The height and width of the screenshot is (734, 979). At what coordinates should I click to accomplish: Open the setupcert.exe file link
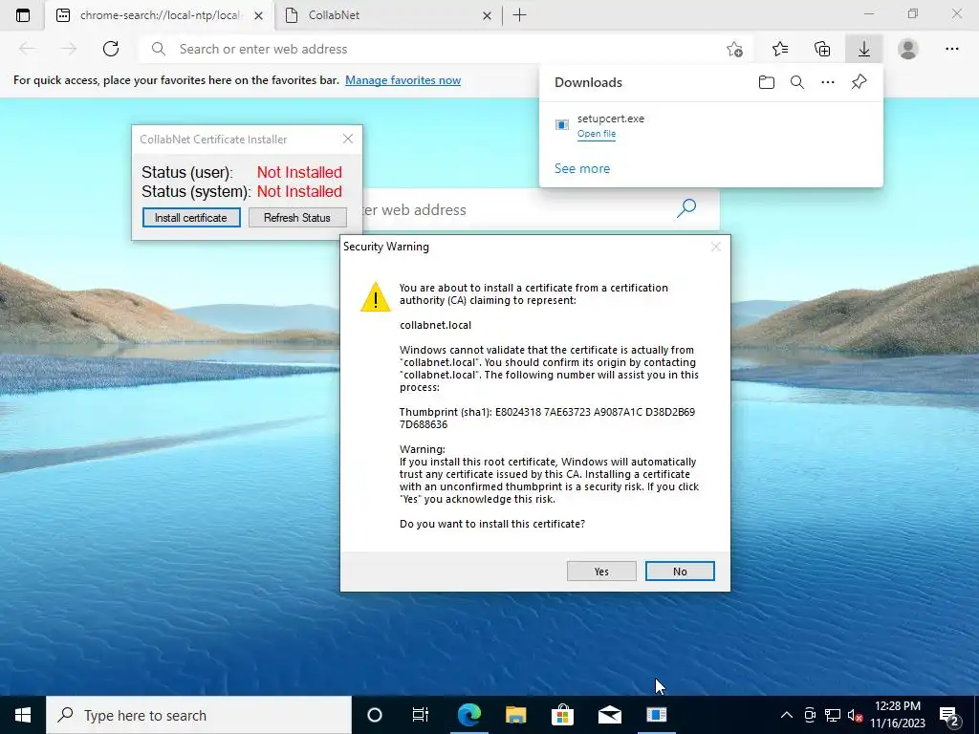[597, 134]
